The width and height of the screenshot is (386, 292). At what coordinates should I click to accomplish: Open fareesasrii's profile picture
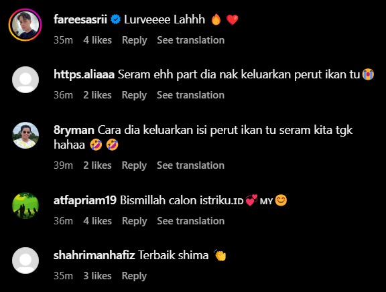(x=25, y=25)
